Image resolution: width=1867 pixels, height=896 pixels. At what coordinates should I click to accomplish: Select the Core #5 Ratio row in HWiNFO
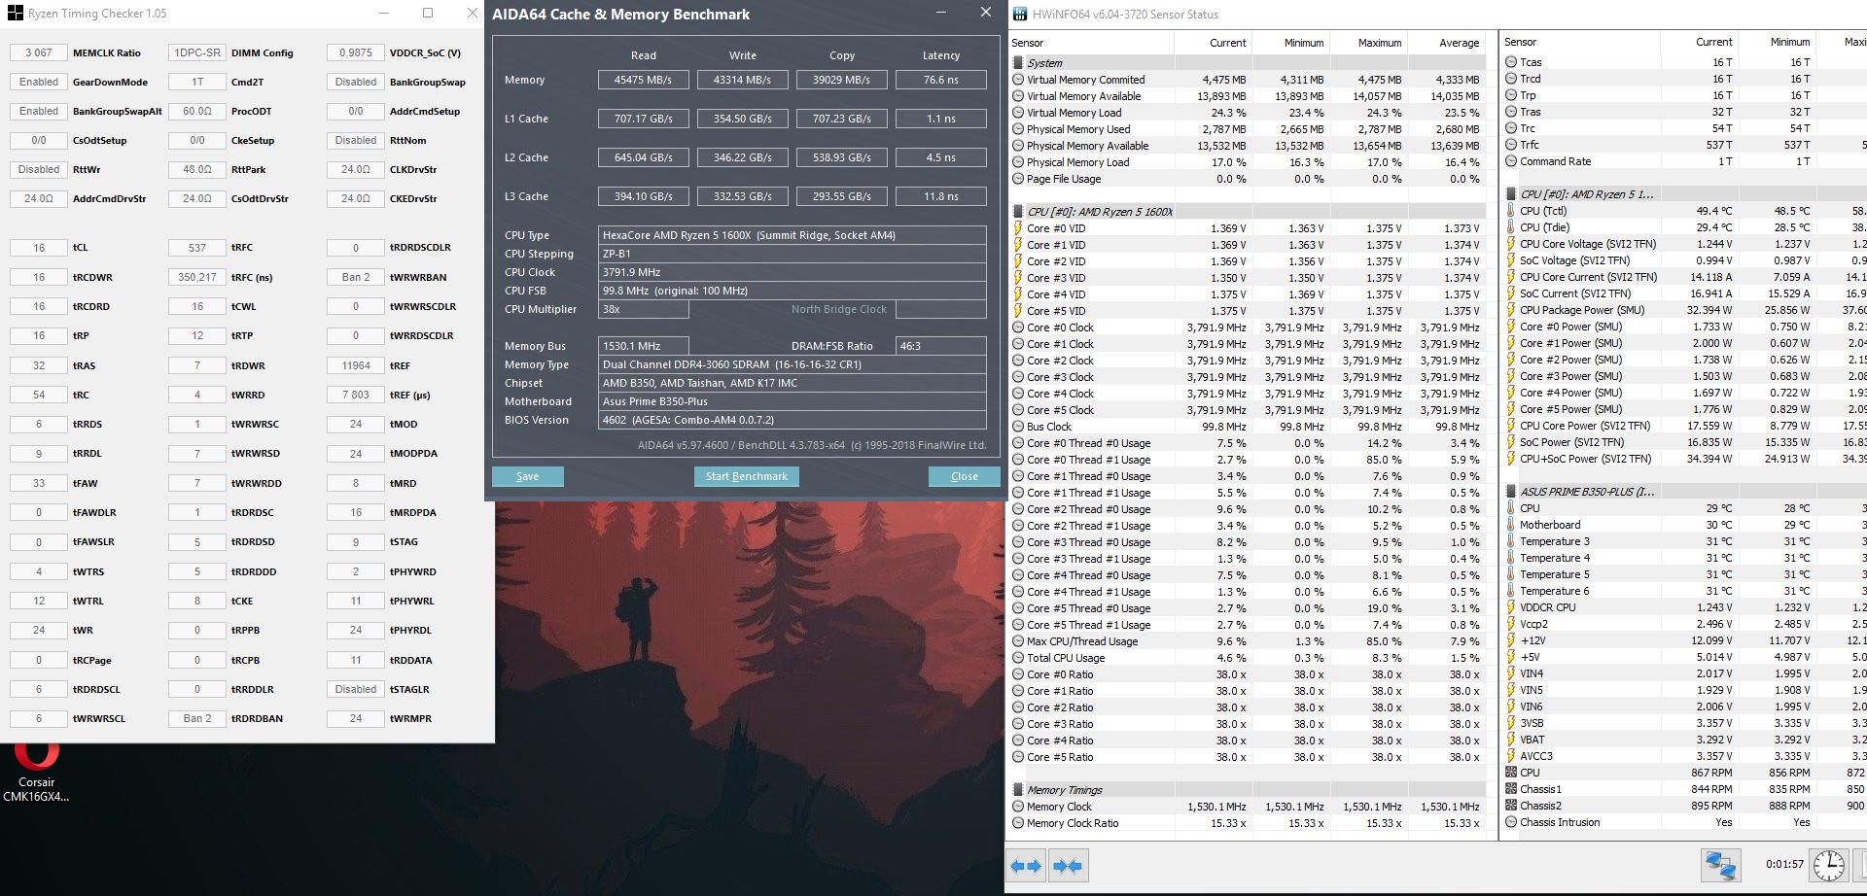[x=1247, y=757]
